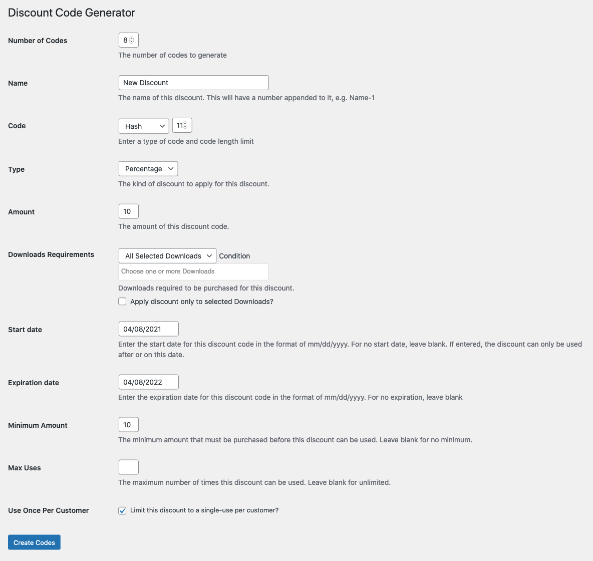Screen dimensions: 593x561
Task: Focus the Amount input field
Action: coord(128,211)
